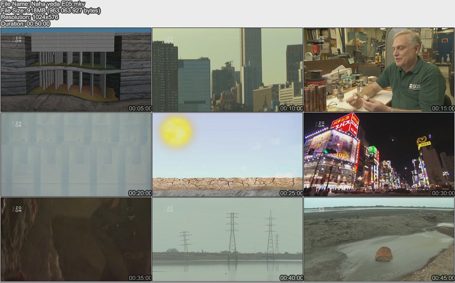
Task: Open the hazy grey building facade thumbnail
Action: coord(76,155)
